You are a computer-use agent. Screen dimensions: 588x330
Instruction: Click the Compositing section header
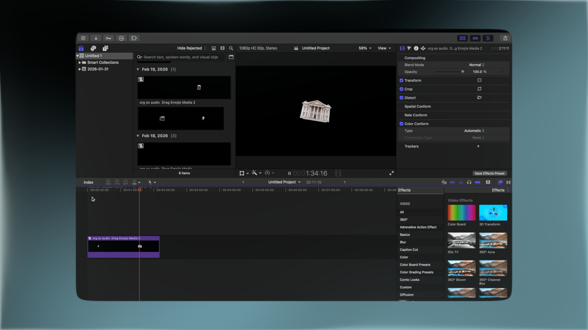(415, 58)
